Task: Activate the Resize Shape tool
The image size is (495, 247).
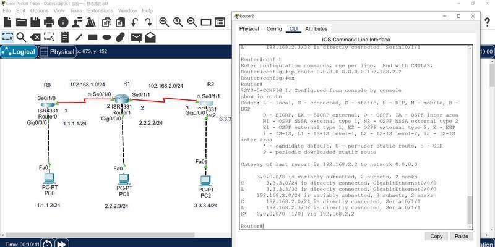Action: click(x=49, y=37)
